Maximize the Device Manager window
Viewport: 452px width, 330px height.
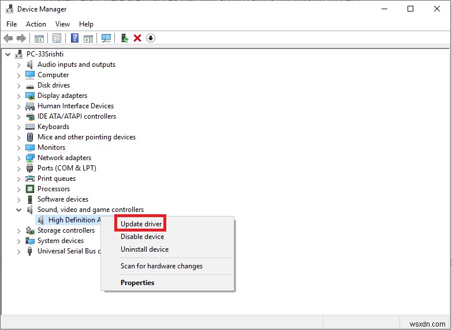point(410,9)
